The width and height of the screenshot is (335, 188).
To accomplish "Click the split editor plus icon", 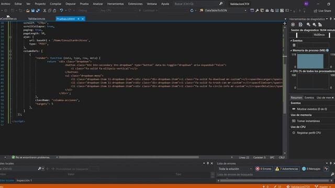I will click(x=285, y=23).
